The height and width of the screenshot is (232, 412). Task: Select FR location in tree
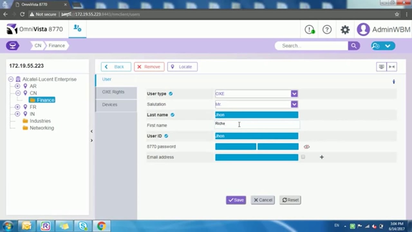[x=33, y=107]
